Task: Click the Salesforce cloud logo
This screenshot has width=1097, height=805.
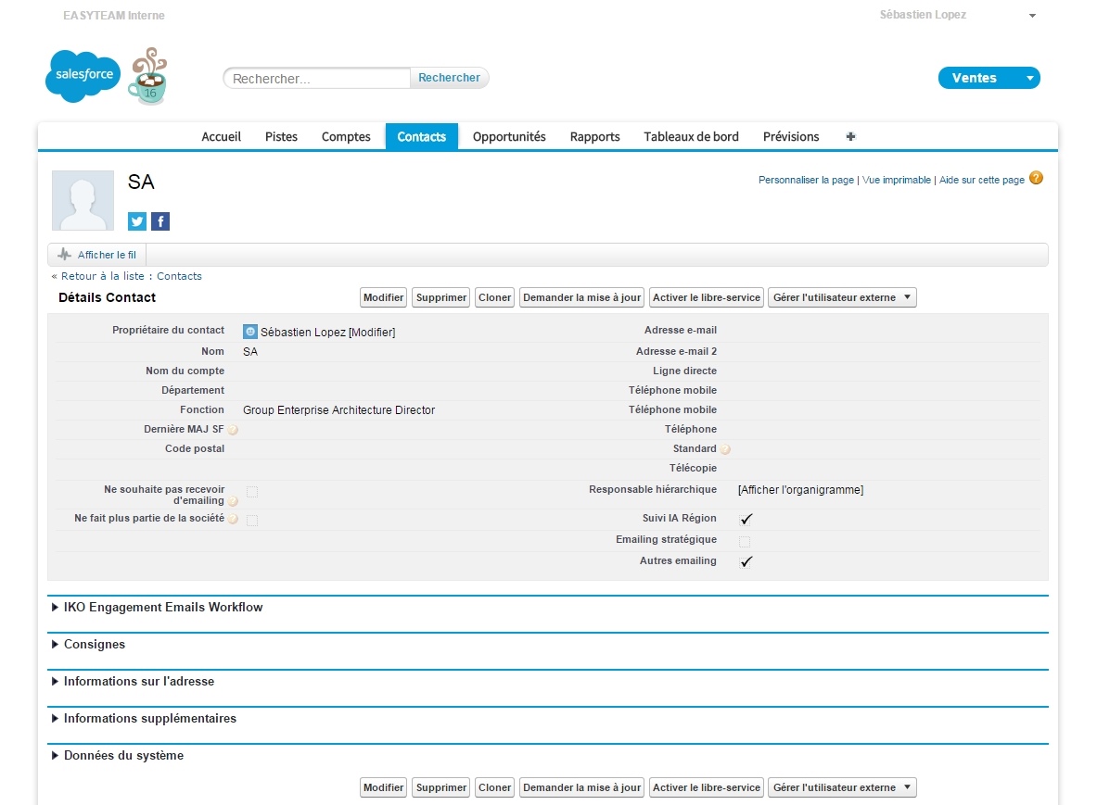Action: coord(83,75)
